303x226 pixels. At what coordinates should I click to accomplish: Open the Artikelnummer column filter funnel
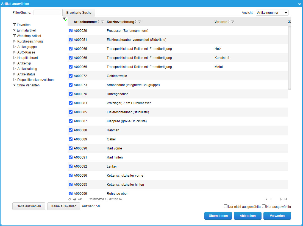pos(102,22)
